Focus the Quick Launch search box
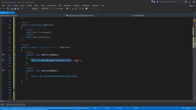 click(x=172, y=2)
